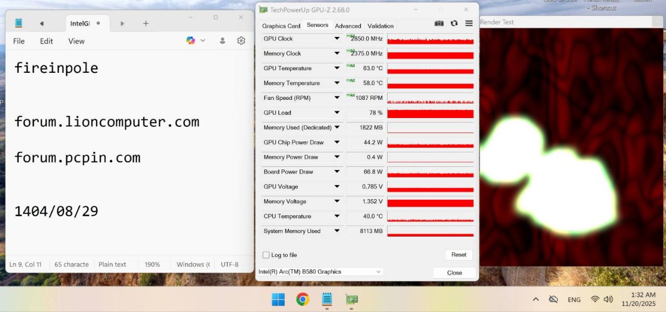Click UTF-8 encoding in status bar
The width and height of the screenshot is (666, 312).
229,265
